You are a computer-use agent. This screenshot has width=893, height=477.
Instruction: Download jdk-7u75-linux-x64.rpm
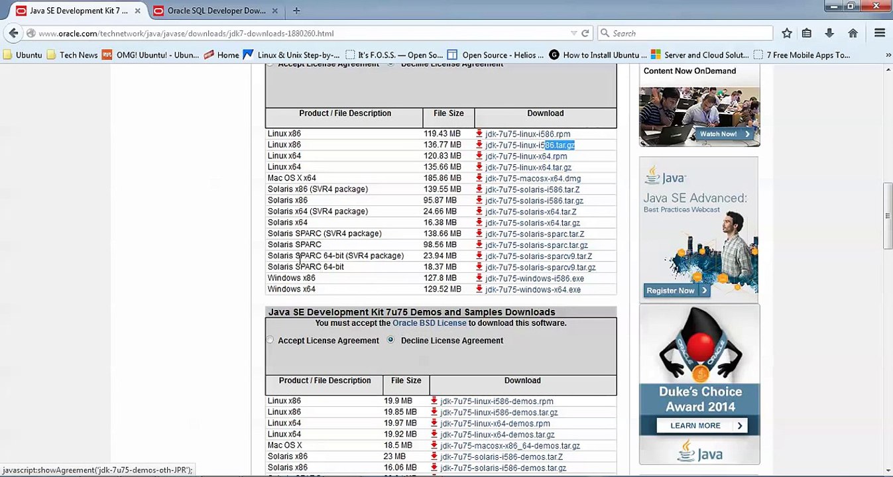coord(526,156)
